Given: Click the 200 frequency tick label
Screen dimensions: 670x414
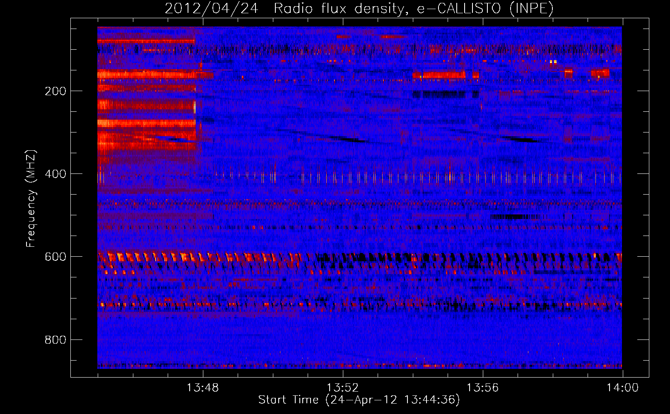Looking at the screenshot, I should [x=55, y=91].
